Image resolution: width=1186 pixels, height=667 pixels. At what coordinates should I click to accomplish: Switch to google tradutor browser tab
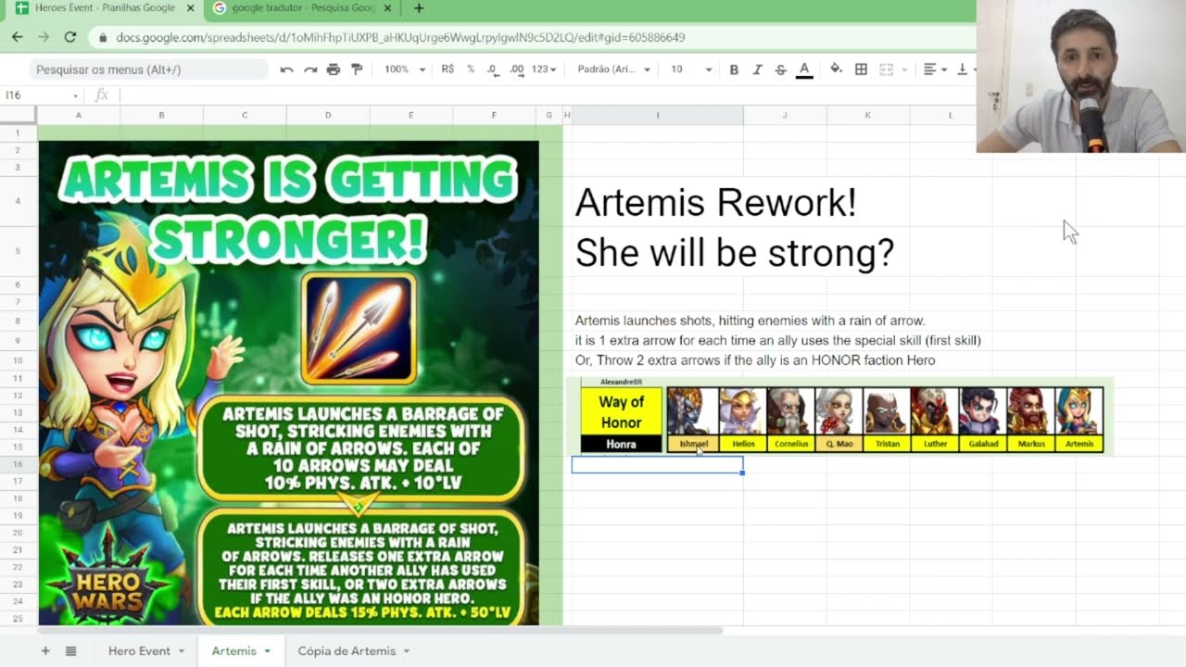click(x=303, y=8)
